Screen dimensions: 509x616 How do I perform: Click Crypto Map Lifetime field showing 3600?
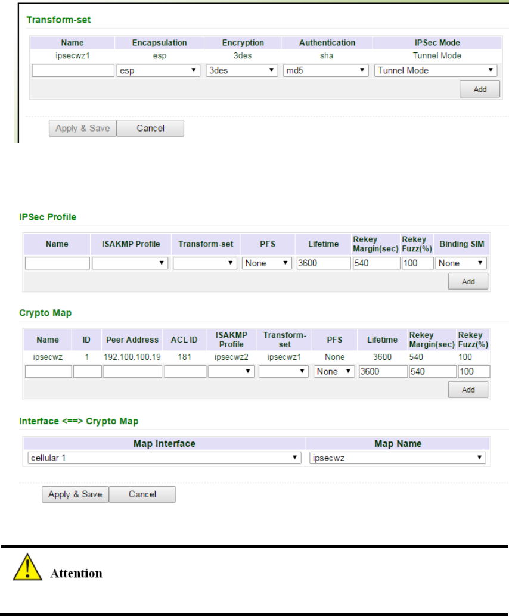(383, 372)
